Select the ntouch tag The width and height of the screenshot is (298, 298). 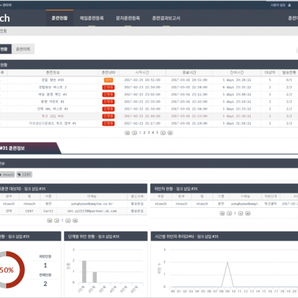(x=7, y=175)
